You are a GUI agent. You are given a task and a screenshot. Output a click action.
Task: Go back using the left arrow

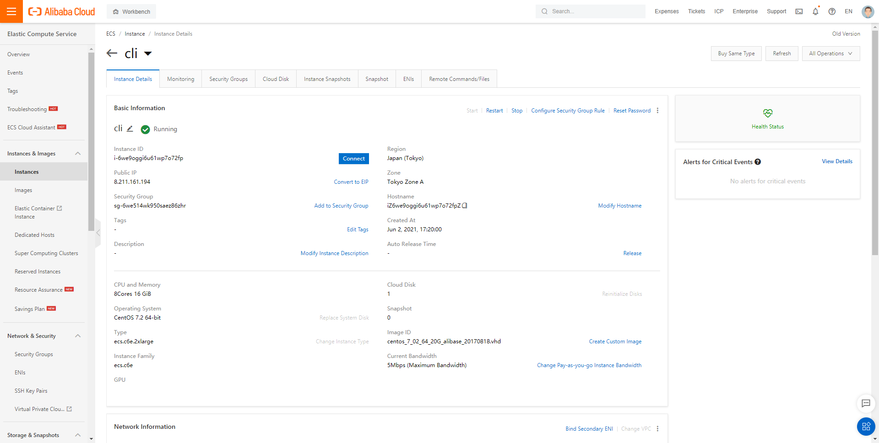tap(112, 53)
